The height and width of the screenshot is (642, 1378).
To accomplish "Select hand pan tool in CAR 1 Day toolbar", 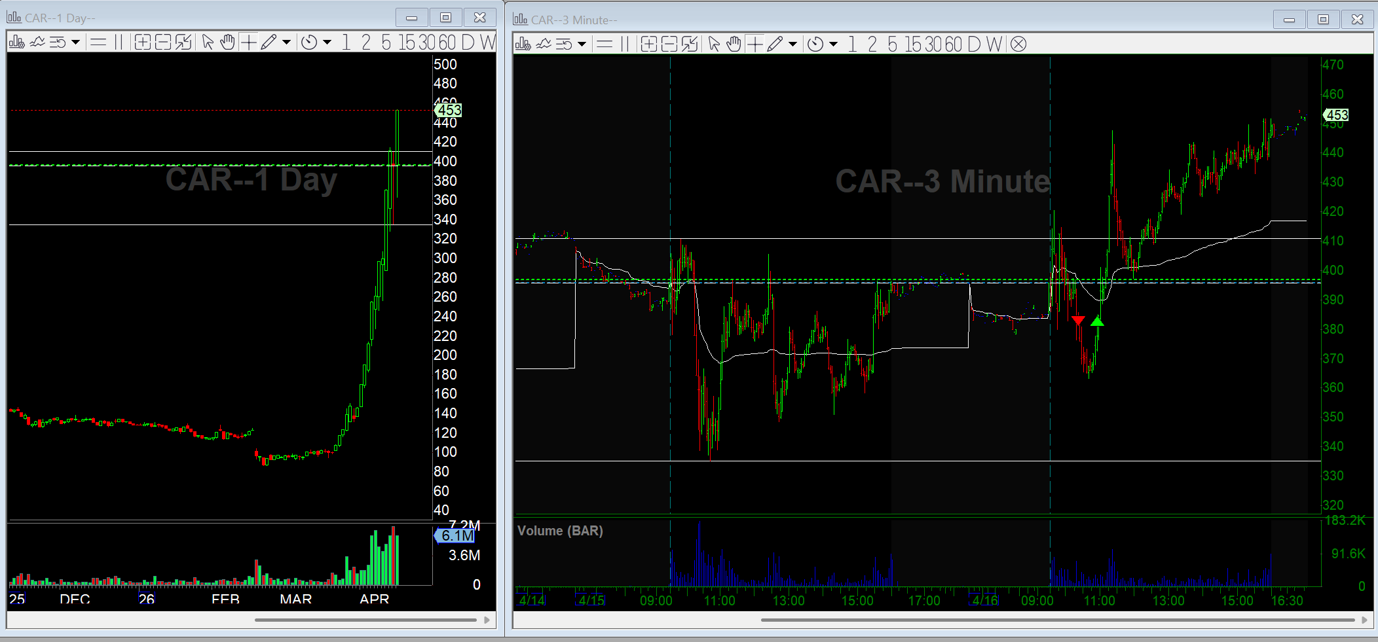I will point(227,43).
